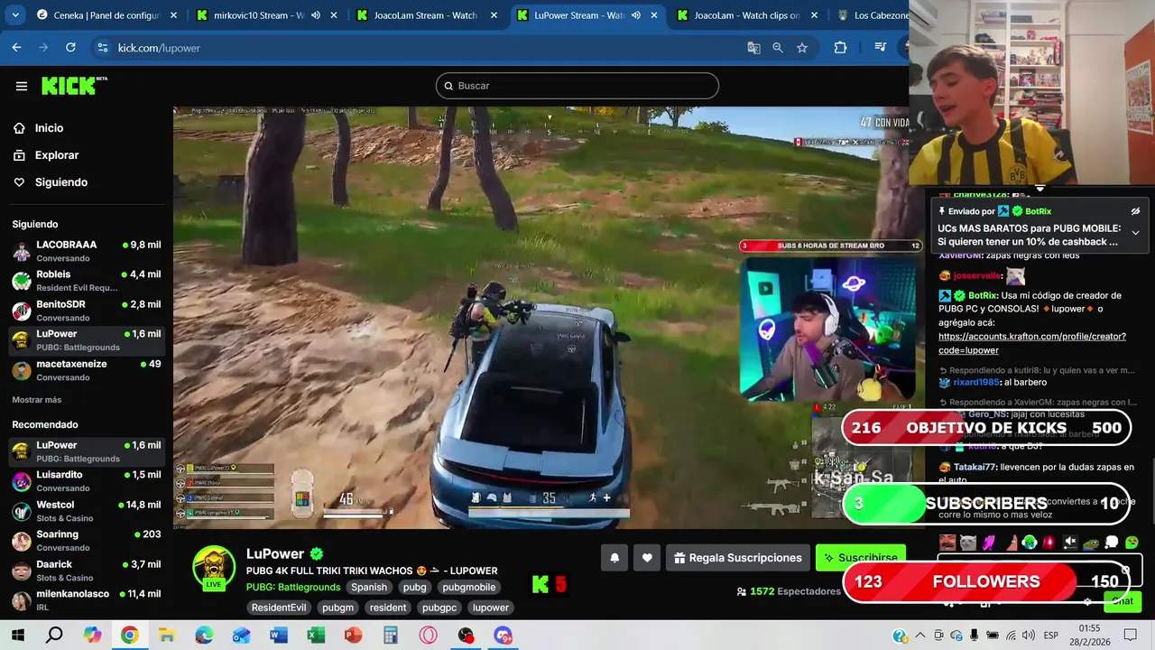Open Luisardito recommended channel
The image size is (1155, 650).
point(86,481)
